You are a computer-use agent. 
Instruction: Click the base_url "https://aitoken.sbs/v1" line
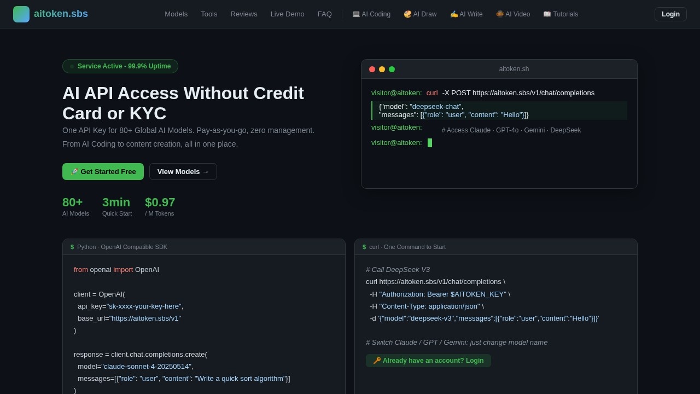coord(129,318)
